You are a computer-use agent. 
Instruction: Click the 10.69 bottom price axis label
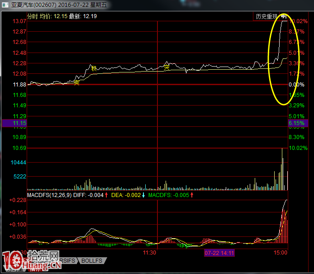(19, 148)
